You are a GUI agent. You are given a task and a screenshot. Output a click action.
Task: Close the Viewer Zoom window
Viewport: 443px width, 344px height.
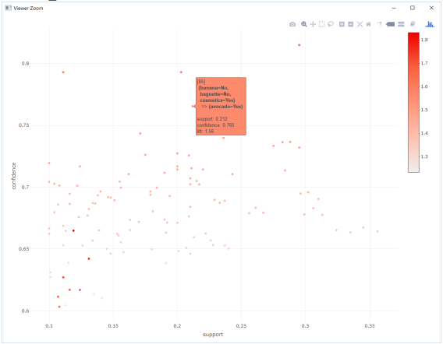(x=431, y=8)
